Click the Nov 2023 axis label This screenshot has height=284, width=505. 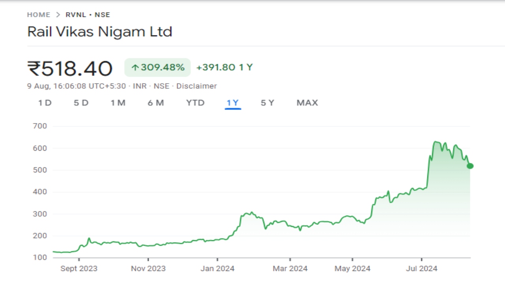(x=148, y=269)
